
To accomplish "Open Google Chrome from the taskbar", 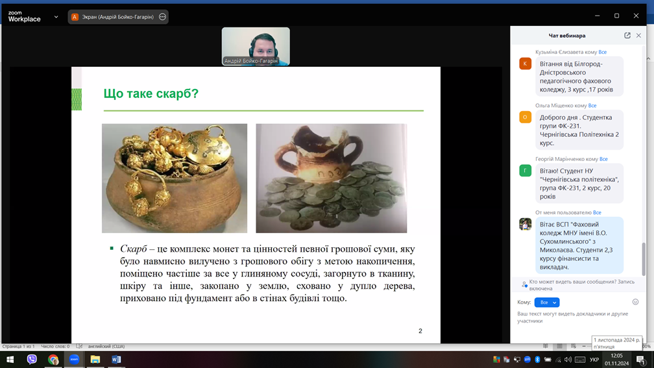I will click(53, 359).
